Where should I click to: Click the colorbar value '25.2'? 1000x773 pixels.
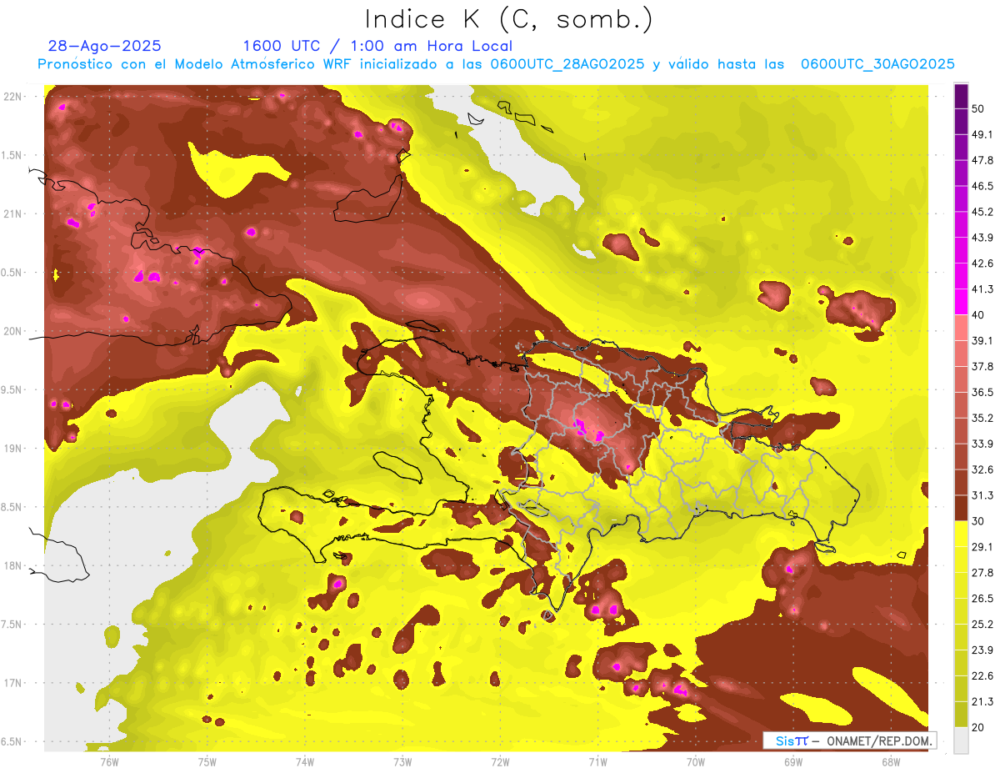point(982,625)
